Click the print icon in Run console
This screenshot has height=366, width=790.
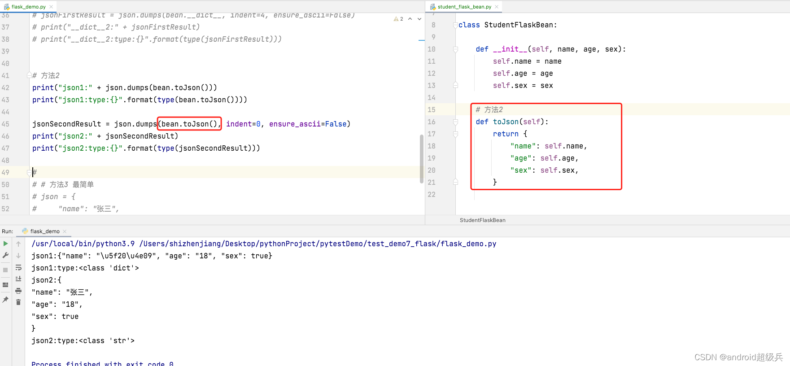click(18, 291)
